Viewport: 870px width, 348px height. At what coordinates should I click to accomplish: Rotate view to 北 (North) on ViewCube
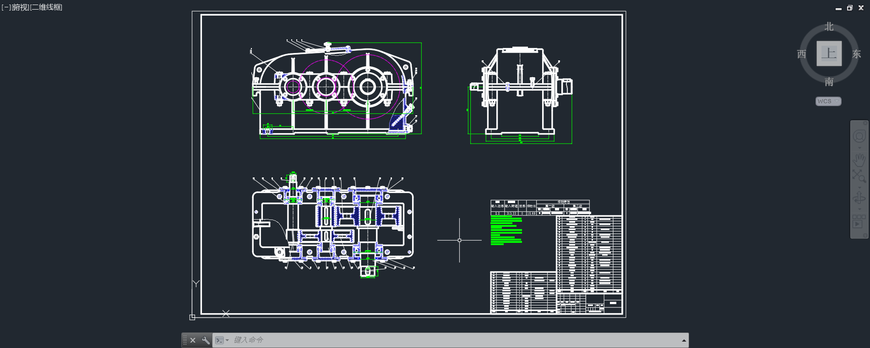click(829, 27)
